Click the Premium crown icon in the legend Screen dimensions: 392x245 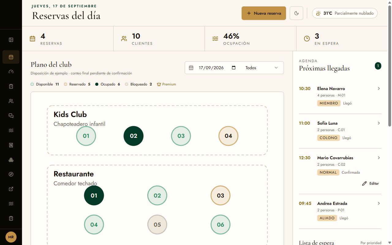(x=159, y=84)
